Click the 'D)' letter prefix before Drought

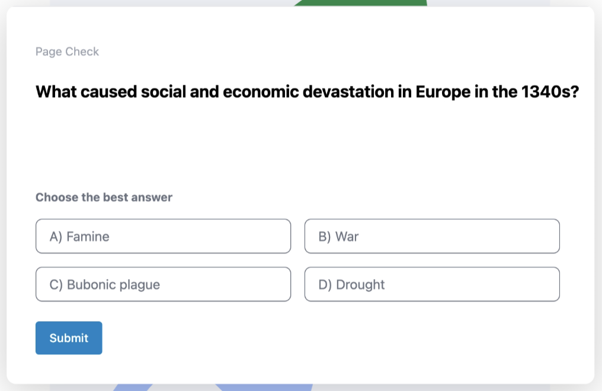325,285
